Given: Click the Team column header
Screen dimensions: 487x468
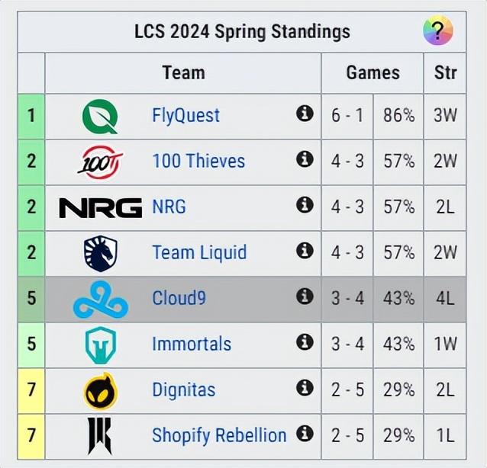Looking at the screenshot, I should coord(183,73).
